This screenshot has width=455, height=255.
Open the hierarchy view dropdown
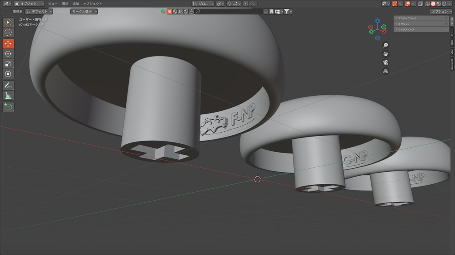coord(279,11)
